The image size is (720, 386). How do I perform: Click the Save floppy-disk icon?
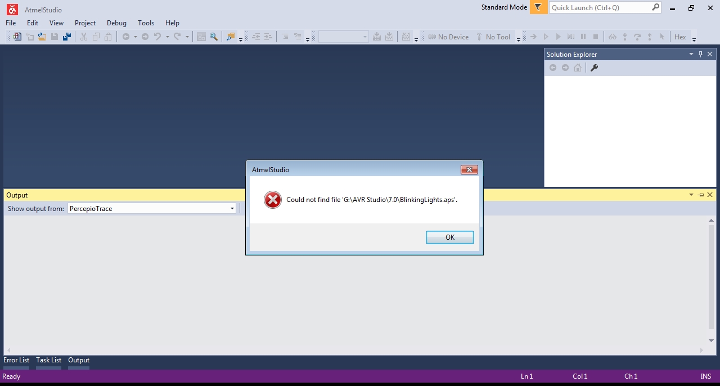point(55,37)
